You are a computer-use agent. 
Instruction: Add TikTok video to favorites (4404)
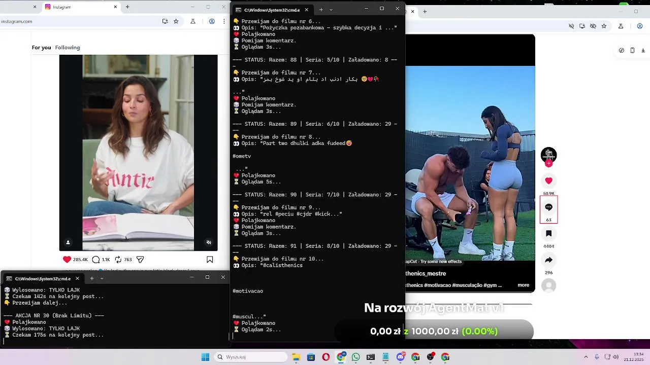coord(548,234)
